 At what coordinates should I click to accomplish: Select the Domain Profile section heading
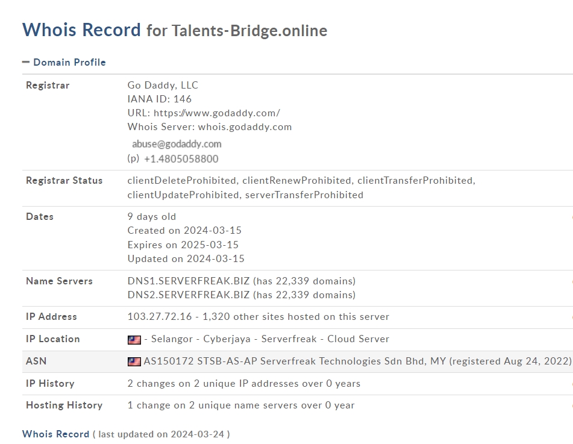click(69, 62)
